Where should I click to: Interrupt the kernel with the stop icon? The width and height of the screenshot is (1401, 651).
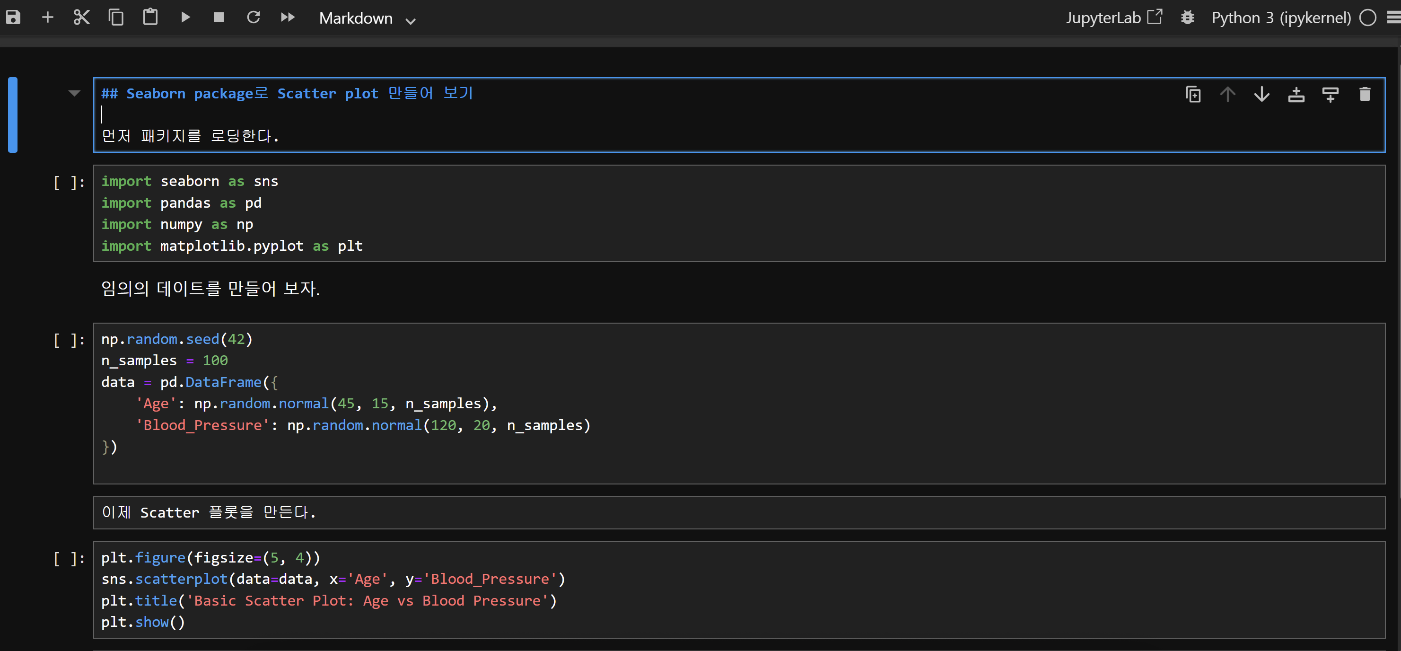(219, 18)
